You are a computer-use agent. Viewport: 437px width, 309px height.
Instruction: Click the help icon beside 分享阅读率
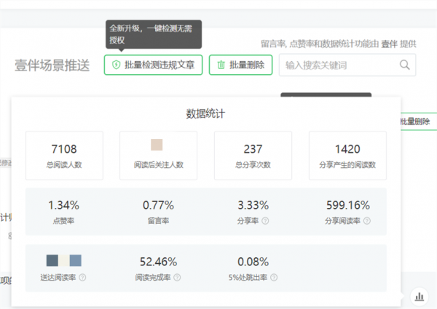pos(367,221)
